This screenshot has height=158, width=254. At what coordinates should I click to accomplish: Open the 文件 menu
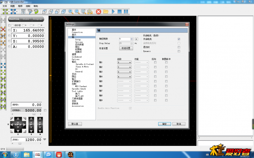[5, 6]
